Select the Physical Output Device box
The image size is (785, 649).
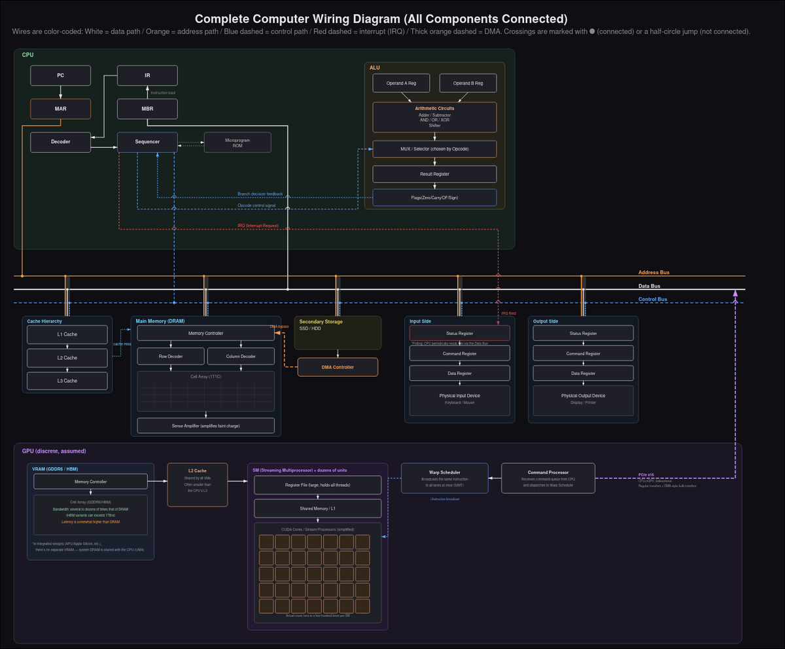584,401
